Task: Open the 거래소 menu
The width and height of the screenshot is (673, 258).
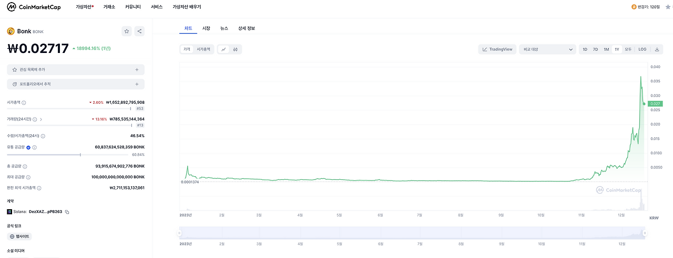Action: 109,7
